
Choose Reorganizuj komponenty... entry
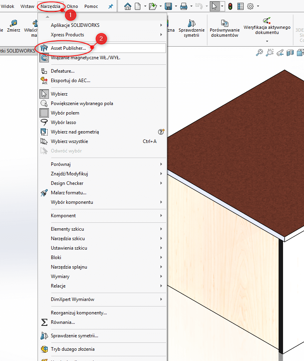103,313
